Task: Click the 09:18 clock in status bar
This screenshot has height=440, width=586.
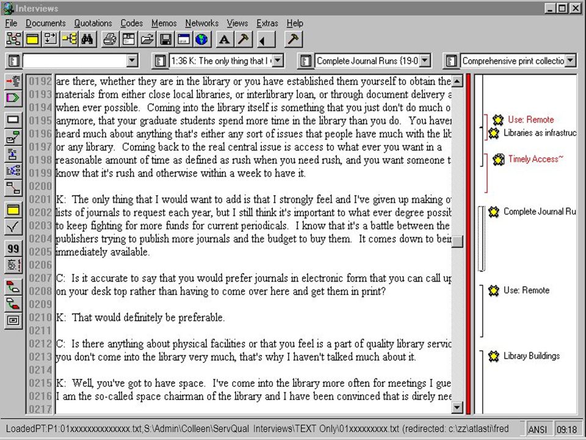Action: click(x=566, y=430)
